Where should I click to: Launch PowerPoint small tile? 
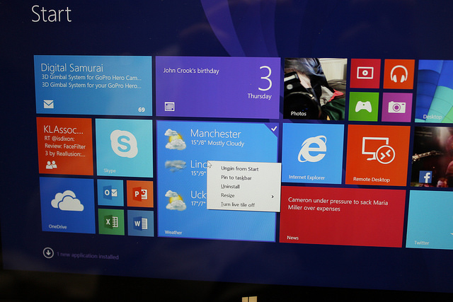(x=140, y=194)
